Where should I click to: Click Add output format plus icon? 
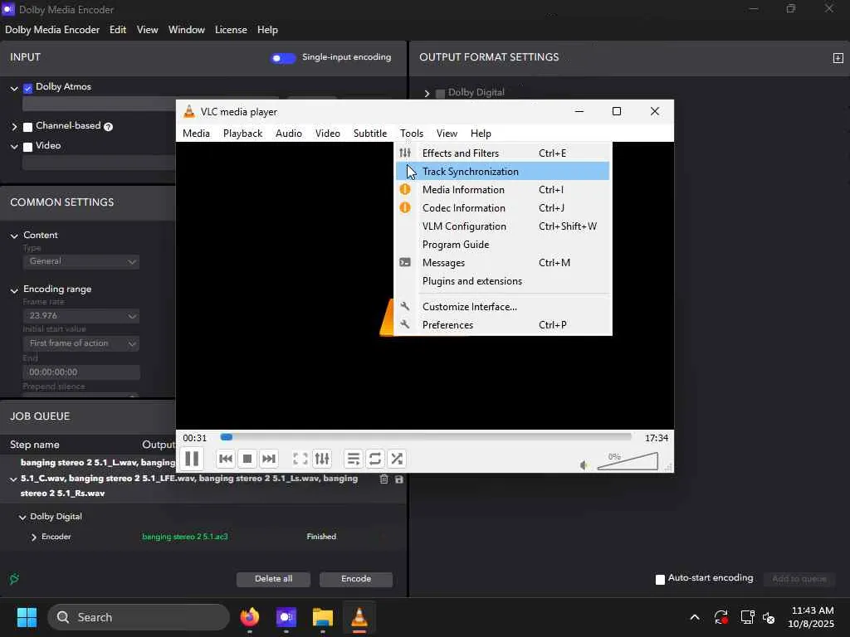[x=838, y=58]
